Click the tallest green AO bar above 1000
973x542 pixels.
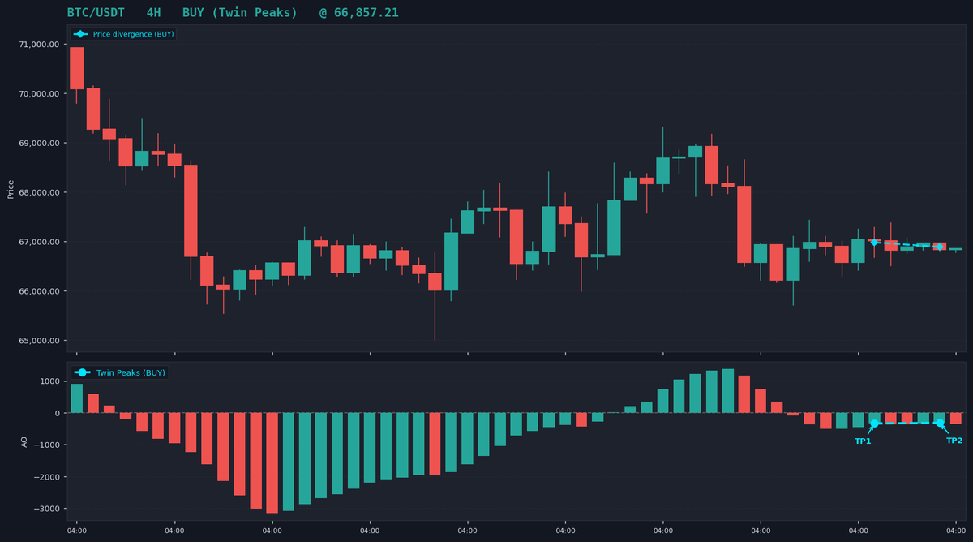tap(728, 391)
